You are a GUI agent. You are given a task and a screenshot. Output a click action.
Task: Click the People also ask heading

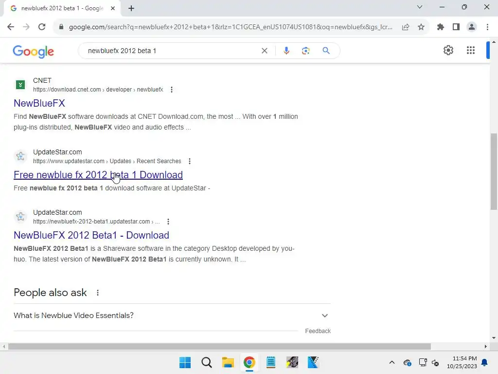coord(50,293)
